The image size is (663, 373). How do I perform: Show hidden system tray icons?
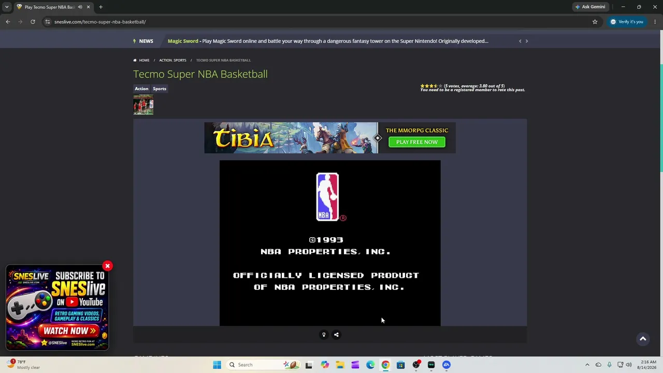[587, 365]
